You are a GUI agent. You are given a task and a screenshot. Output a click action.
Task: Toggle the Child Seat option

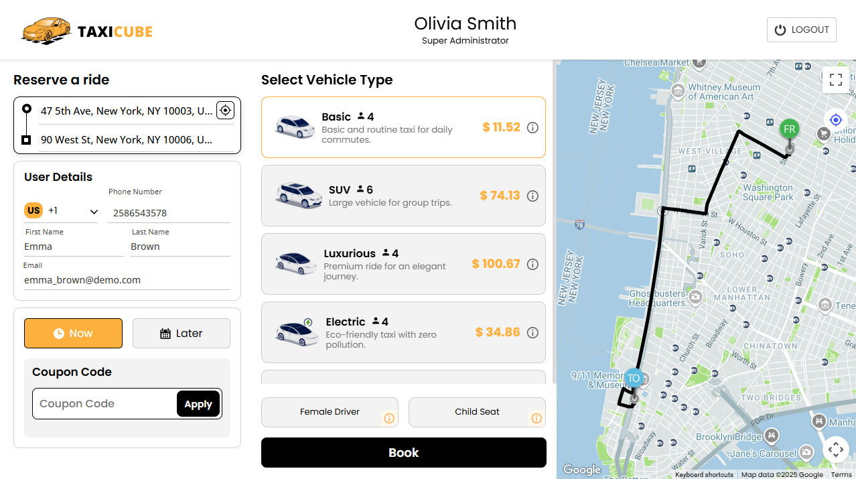click(x=477, y=412)
